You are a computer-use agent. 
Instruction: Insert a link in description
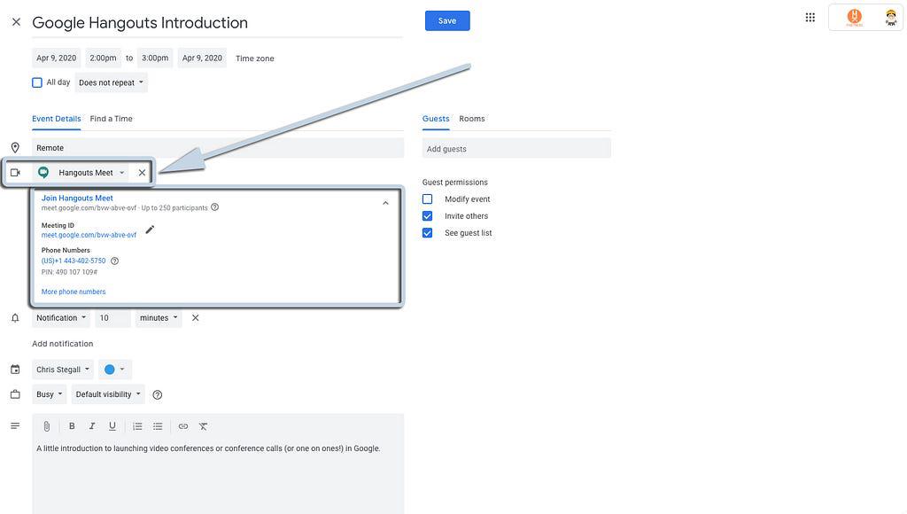click(x=183, y=426)
